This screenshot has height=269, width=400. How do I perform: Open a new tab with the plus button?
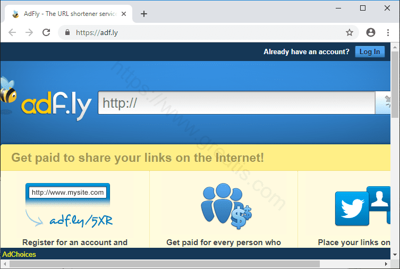[144, 14]
